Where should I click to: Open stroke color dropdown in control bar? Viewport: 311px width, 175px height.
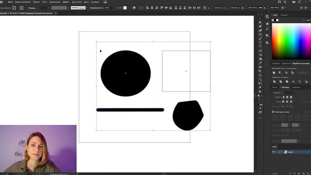tap(25, 8)
